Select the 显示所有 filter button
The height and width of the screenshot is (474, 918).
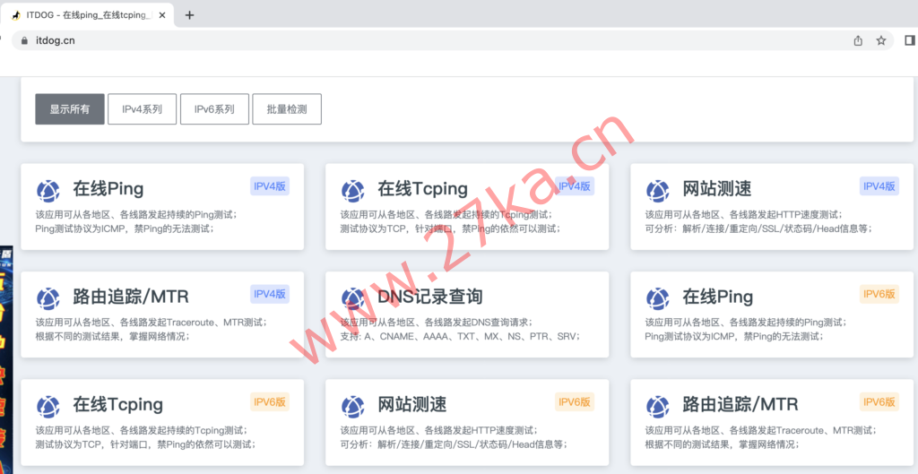click(70, 108)
